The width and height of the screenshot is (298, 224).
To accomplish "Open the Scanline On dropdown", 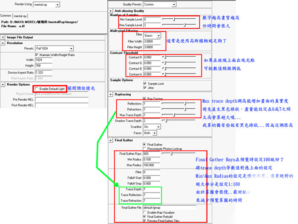I will [x=152, y=127].
